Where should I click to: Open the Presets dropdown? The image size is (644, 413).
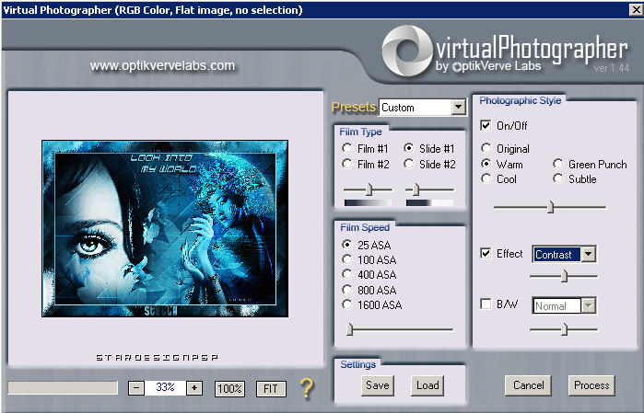click(458, 108)
